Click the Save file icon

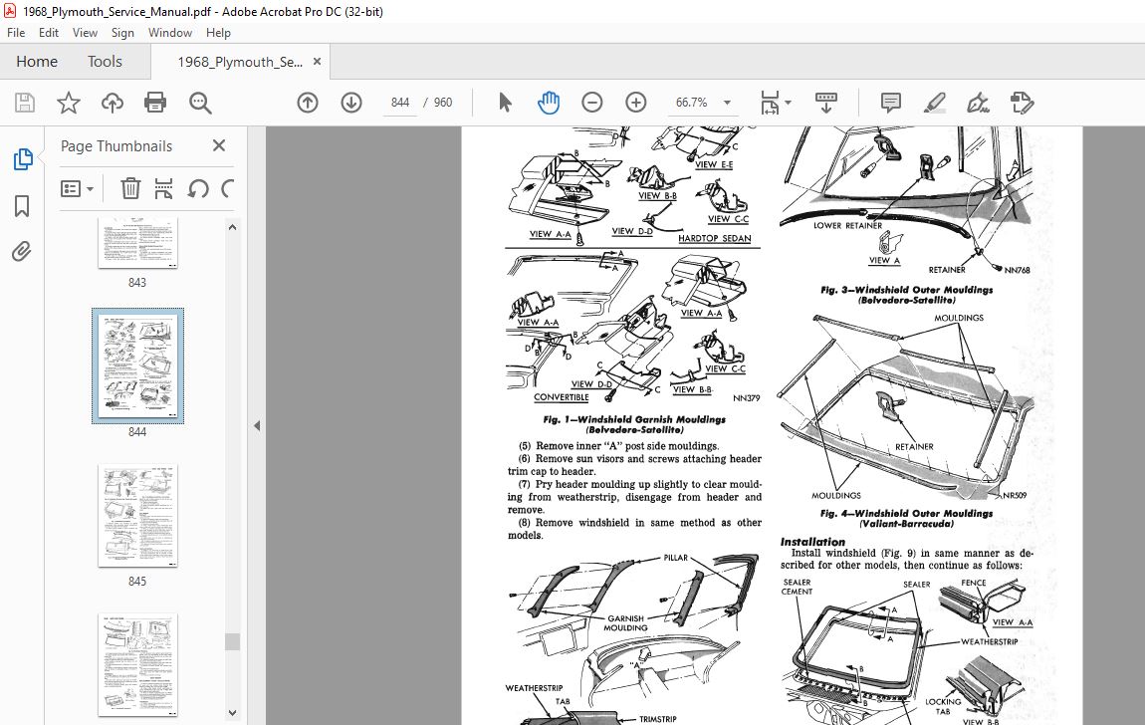[x=25, y=103]
